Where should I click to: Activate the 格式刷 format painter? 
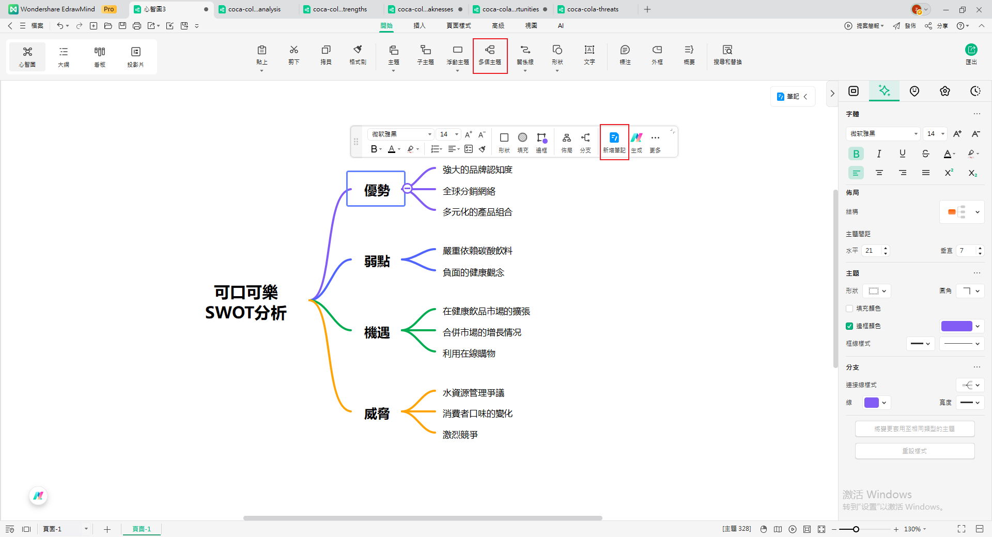coord(357,56)
